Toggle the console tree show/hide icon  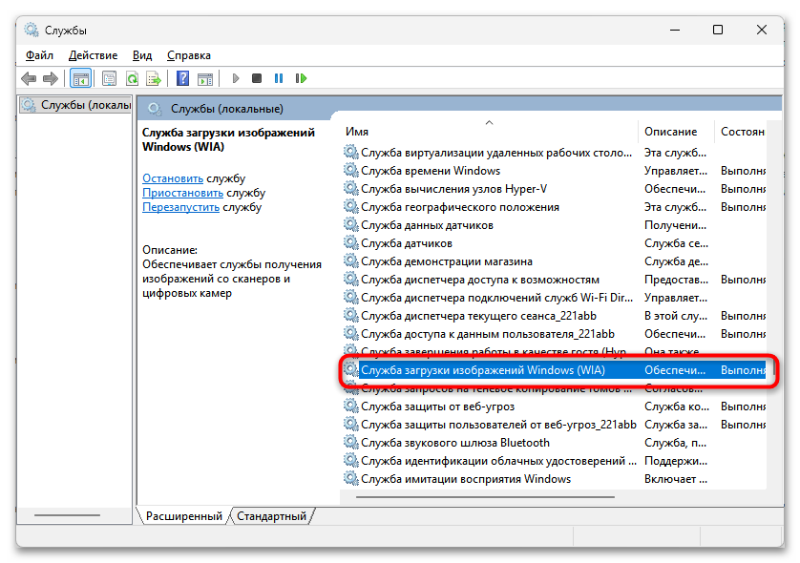click(x=80, y=78)
